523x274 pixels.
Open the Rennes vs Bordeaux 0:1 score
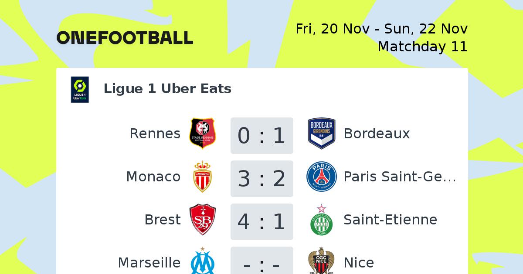coord(261,135)
